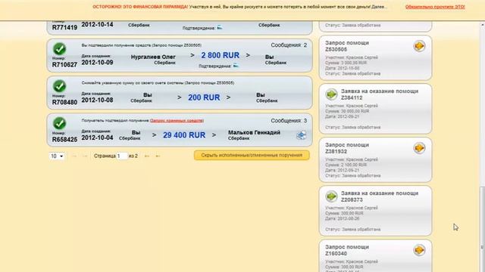Image resolution: width=485 pixels, height=272 pixels.
Task: Click date 2012-10-09 in order R710627
Action: click(97, 62)
